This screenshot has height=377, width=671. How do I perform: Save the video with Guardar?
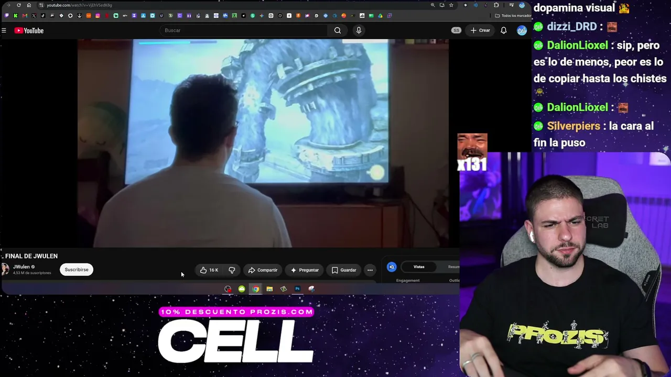(x=344, y=270)
